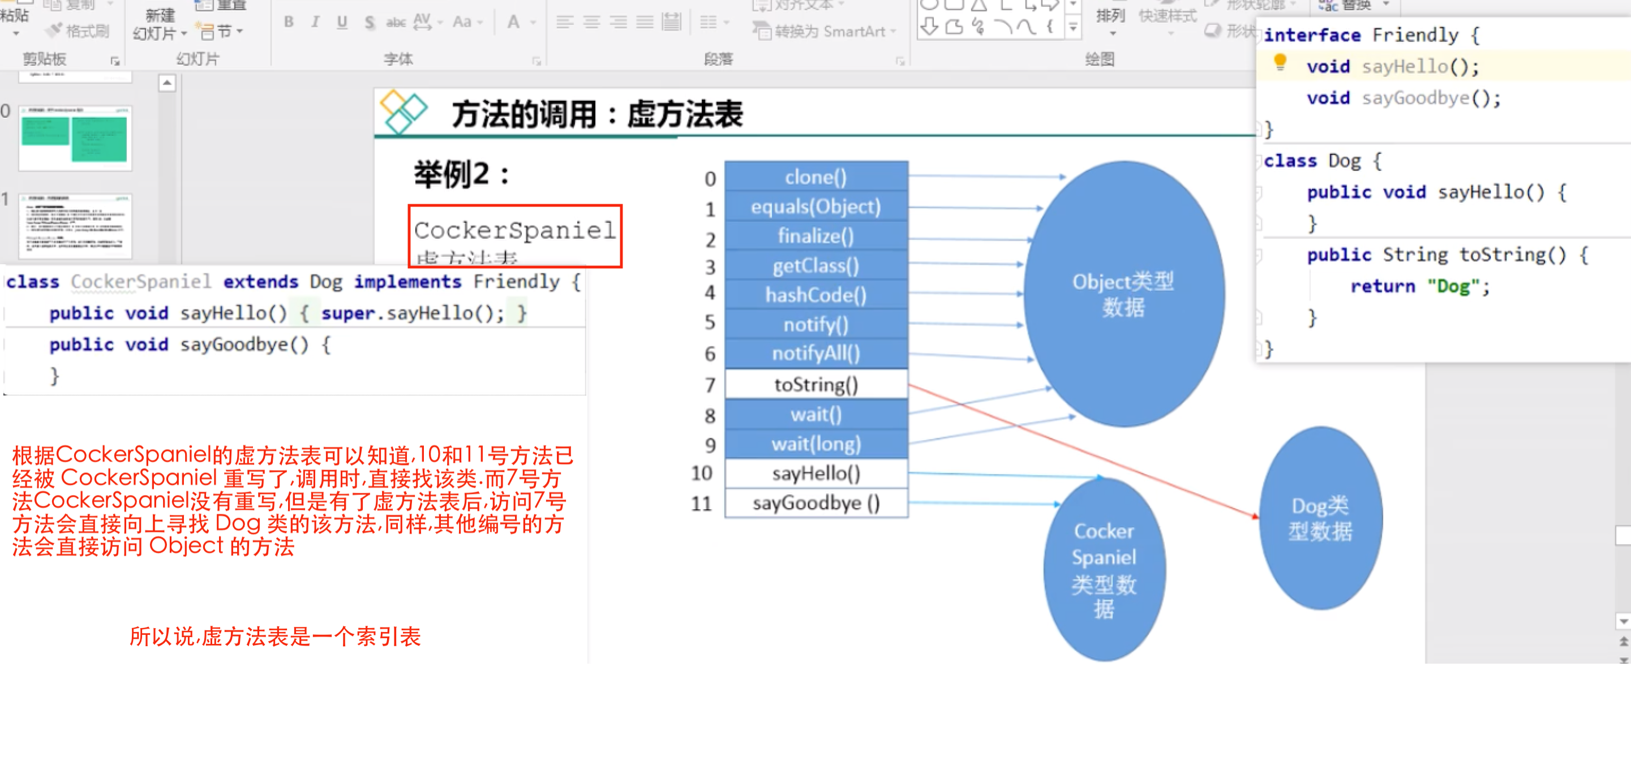The image size is (1631, 774).
Task: Click the strikethrough abc icon
Action: pyautogui.click(x=396, y=23)
